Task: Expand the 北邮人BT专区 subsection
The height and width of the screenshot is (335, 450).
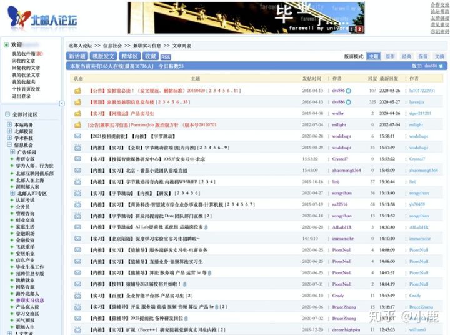Action: 12,193
